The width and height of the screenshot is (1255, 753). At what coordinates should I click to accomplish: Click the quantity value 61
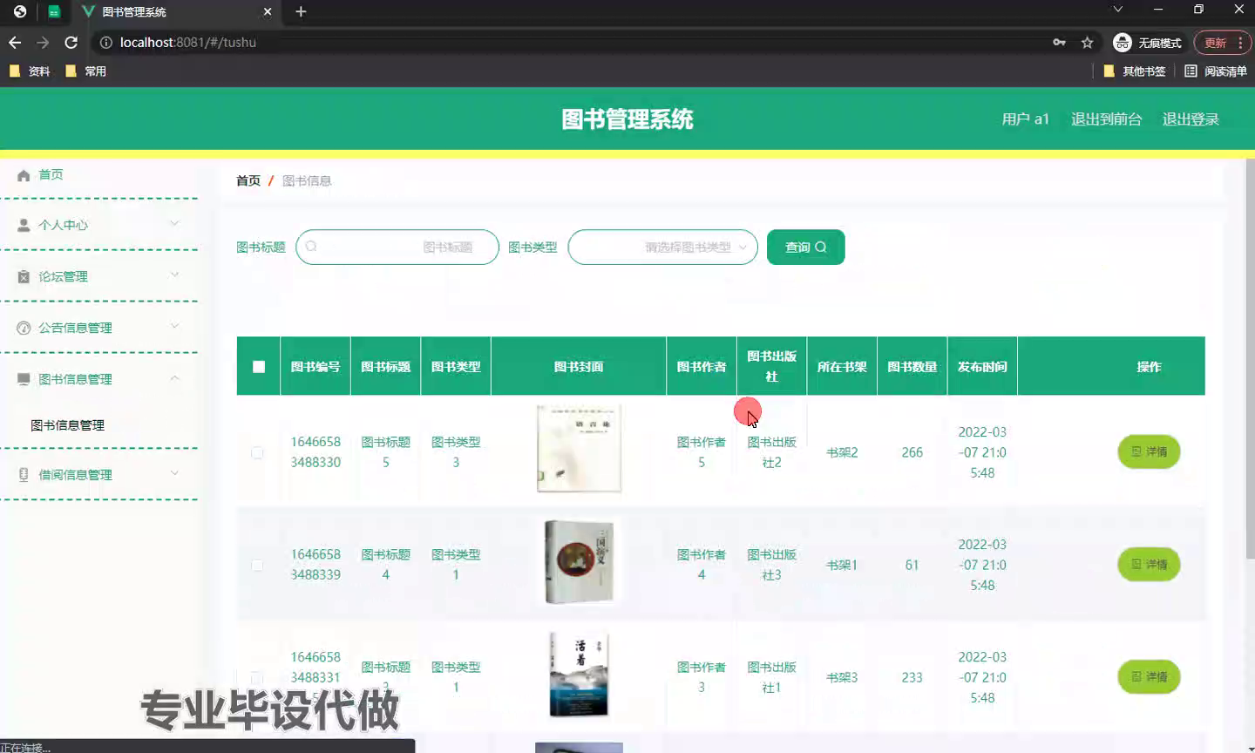(912, 566)
